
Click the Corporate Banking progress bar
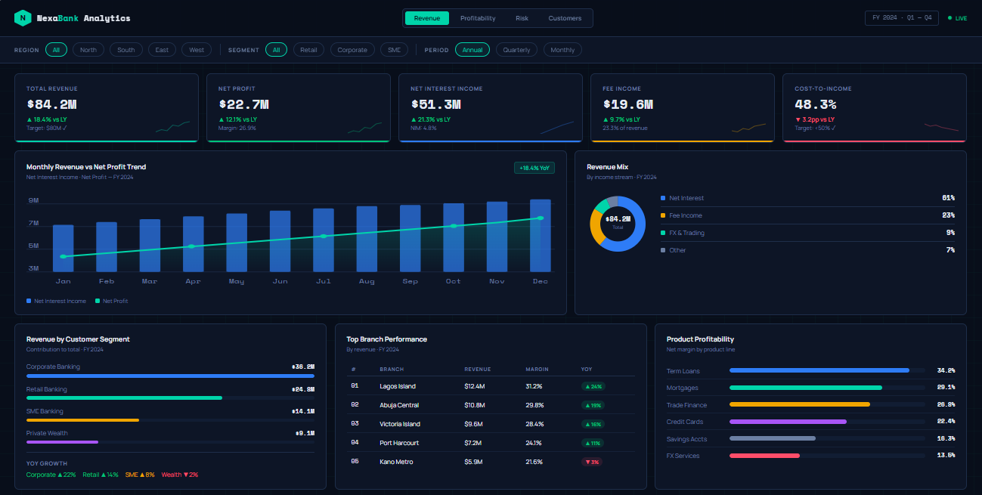pos(170,376)
